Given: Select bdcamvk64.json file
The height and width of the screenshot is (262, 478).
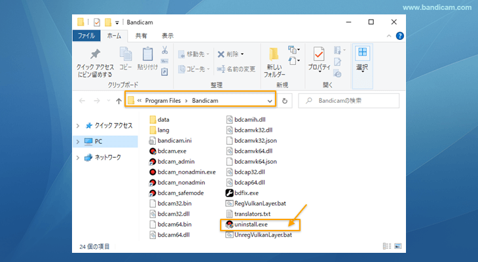Looking at the screenshot, I should 251,162.
